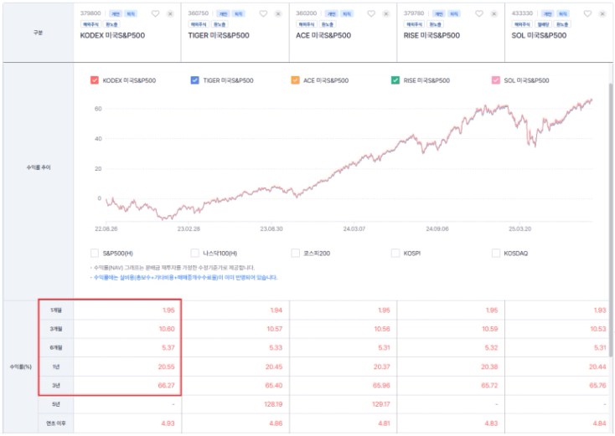Favorite KODEX 미국S&P500 with heart icon
Screen dimensions: 615x436
(155, 13)
